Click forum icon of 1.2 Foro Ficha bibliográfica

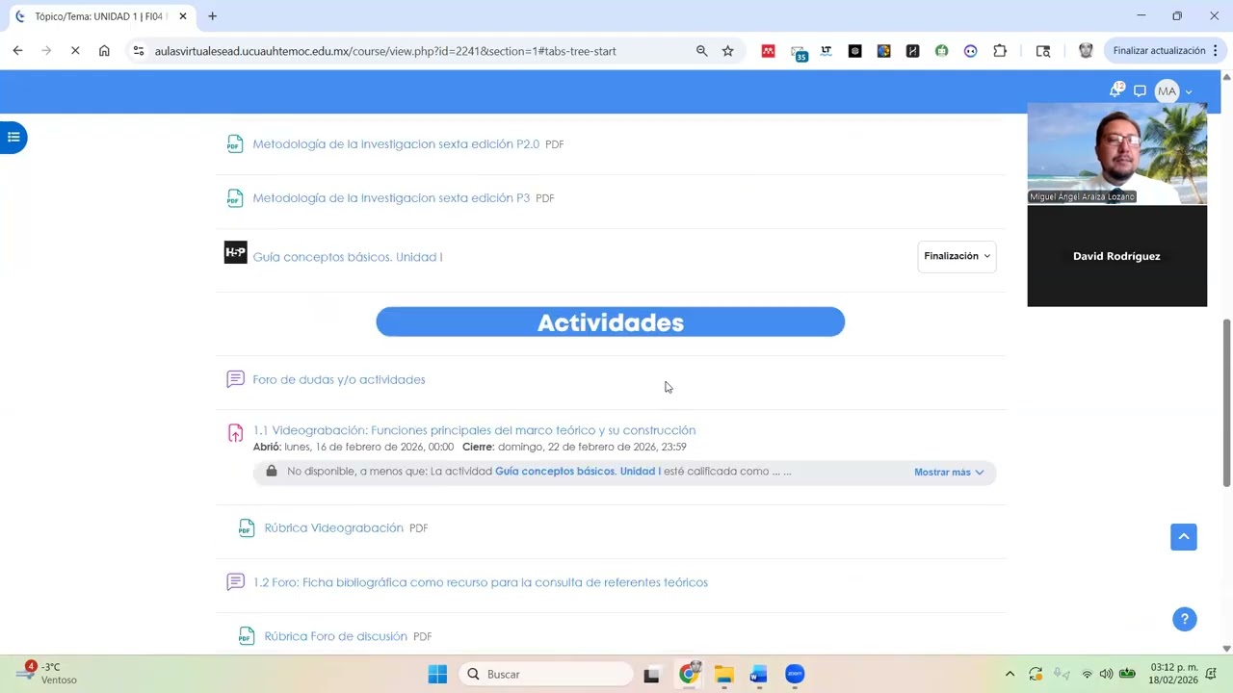pyautogui.click(x=235, y=582)
